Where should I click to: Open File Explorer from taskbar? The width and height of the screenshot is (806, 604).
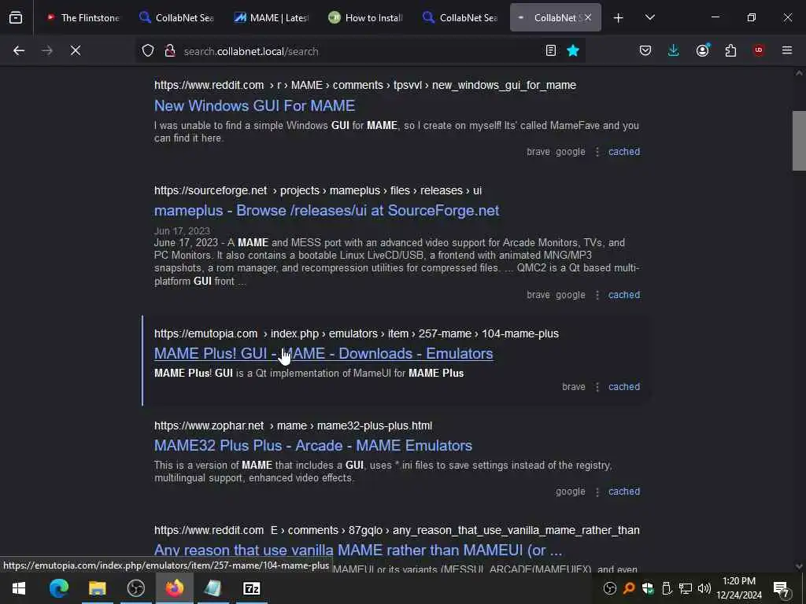(x=97, y=588)
